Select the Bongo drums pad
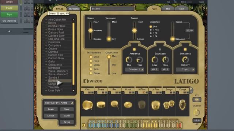Screen dimensions: 234x131 169,104
